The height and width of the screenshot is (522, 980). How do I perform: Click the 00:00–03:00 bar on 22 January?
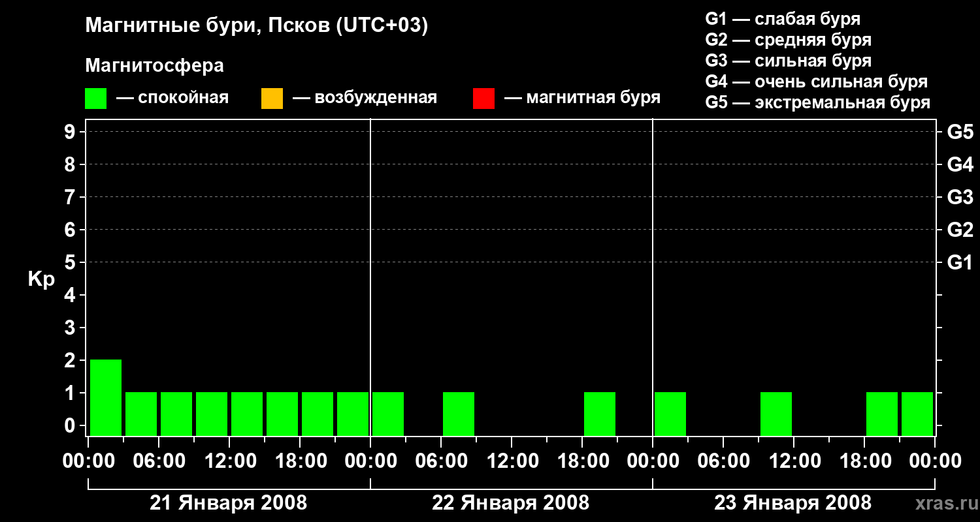point(388,414)
